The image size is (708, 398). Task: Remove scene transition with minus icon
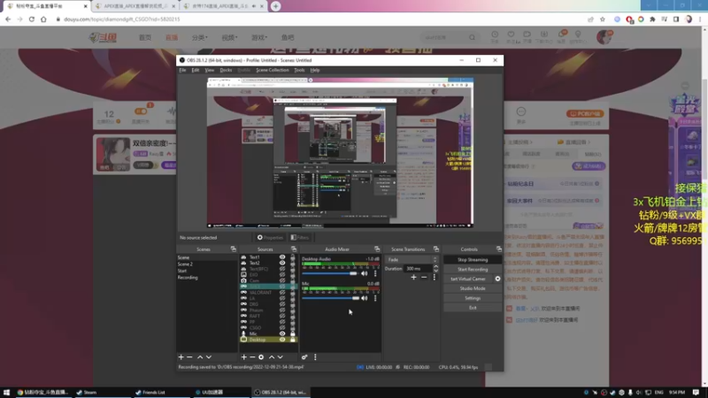(424, 277)
